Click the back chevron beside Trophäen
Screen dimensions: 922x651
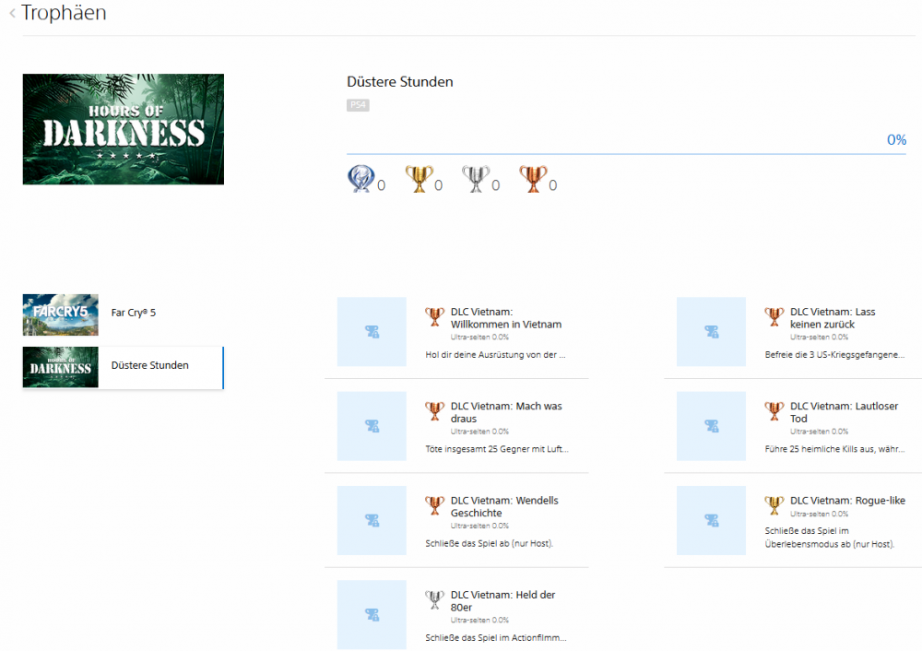tap(12, 13)
